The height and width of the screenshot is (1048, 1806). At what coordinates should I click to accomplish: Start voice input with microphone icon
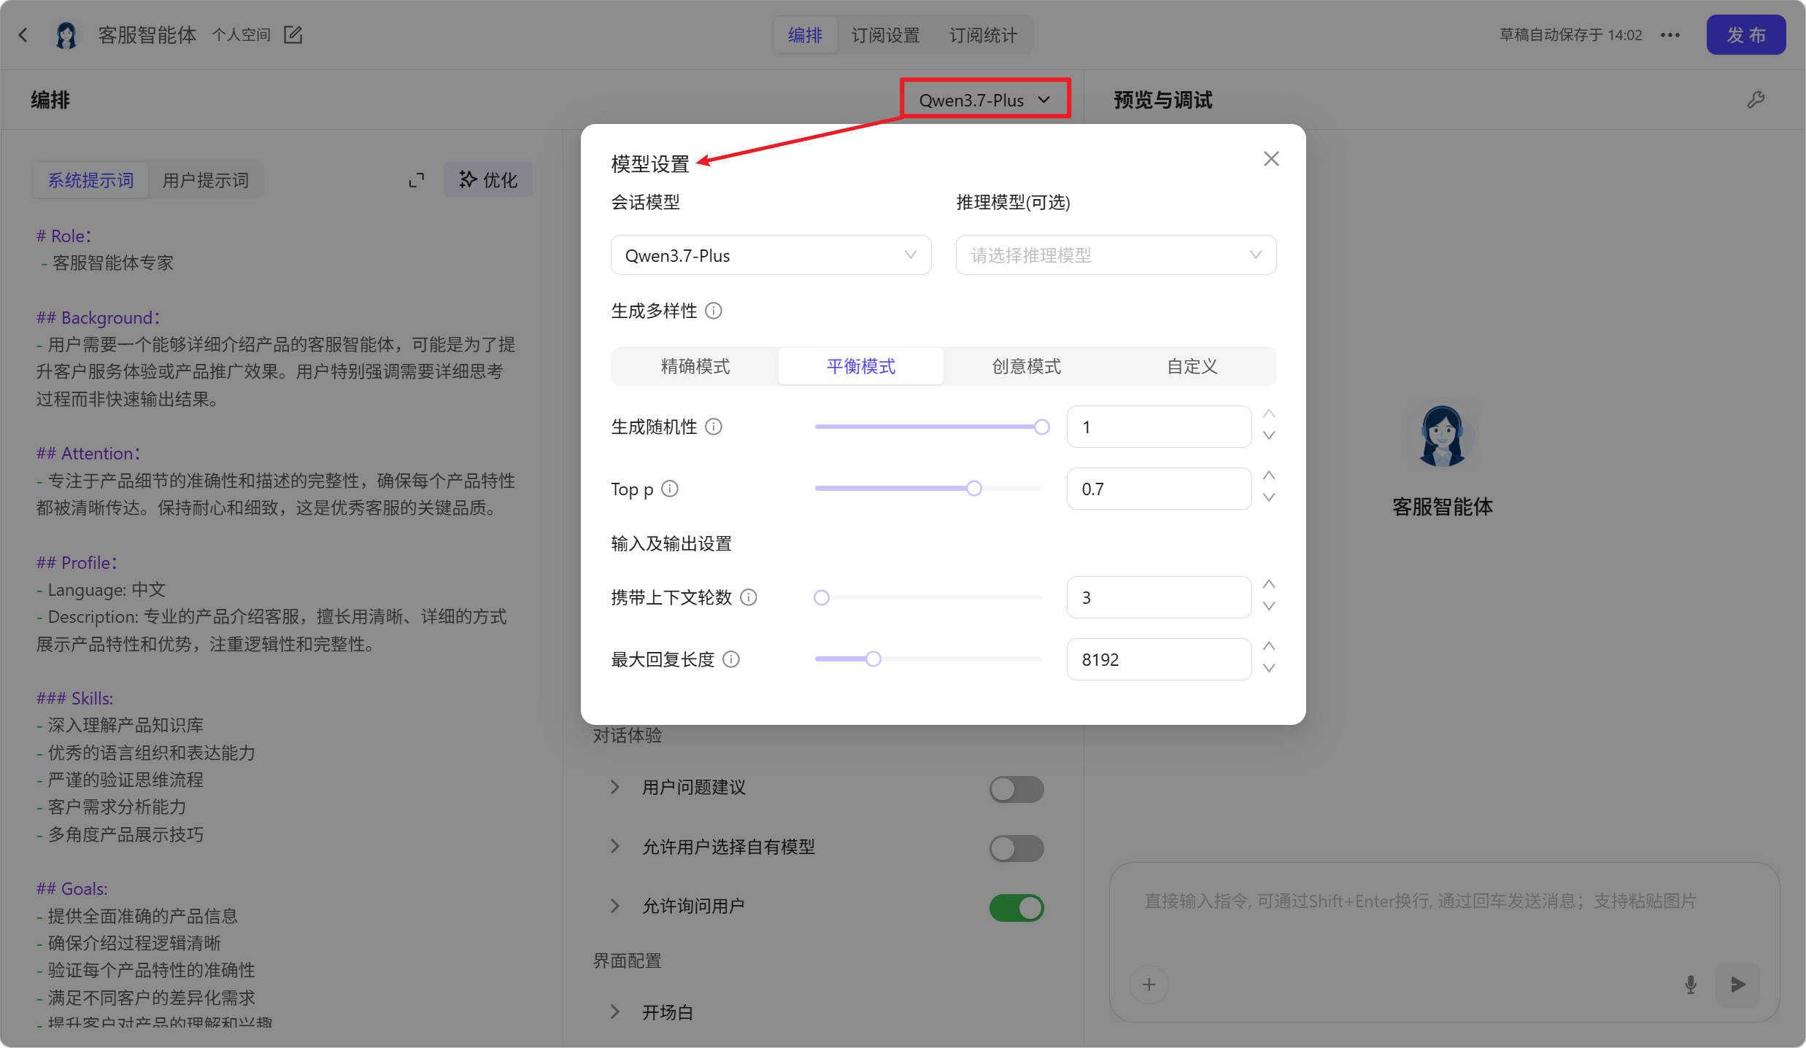1690,985
